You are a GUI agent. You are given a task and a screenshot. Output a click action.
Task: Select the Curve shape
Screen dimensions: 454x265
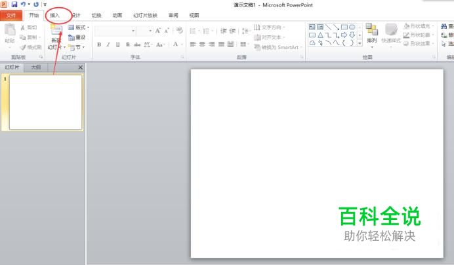336,43
